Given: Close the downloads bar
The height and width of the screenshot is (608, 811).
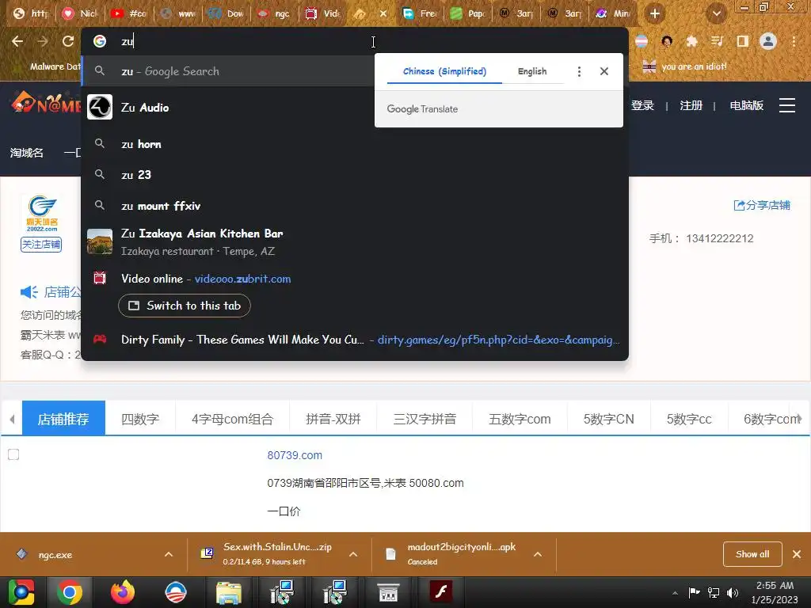Looking at the screenshot, I should [x=797, y=554].
